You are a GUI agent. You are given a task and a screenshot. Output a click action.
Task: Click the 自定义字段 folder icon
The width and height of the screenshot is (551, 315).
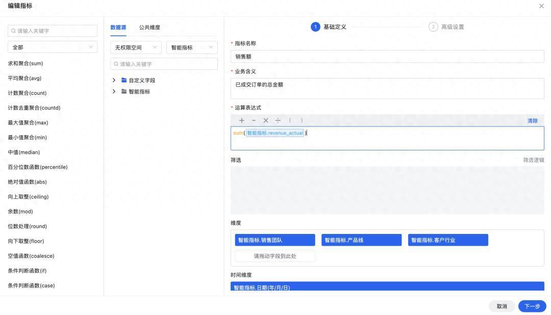(x=123, y=80)
